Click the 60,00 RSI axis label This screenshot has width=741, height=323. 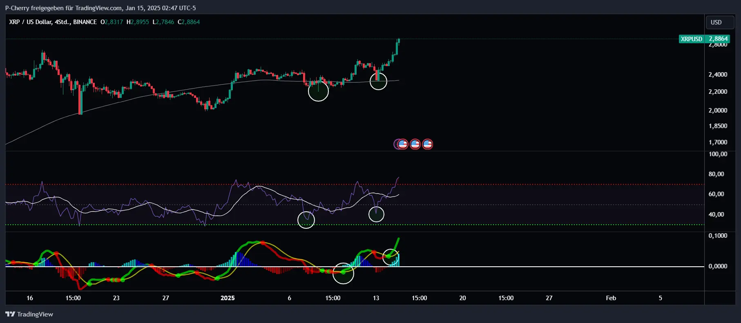point(716,194)
